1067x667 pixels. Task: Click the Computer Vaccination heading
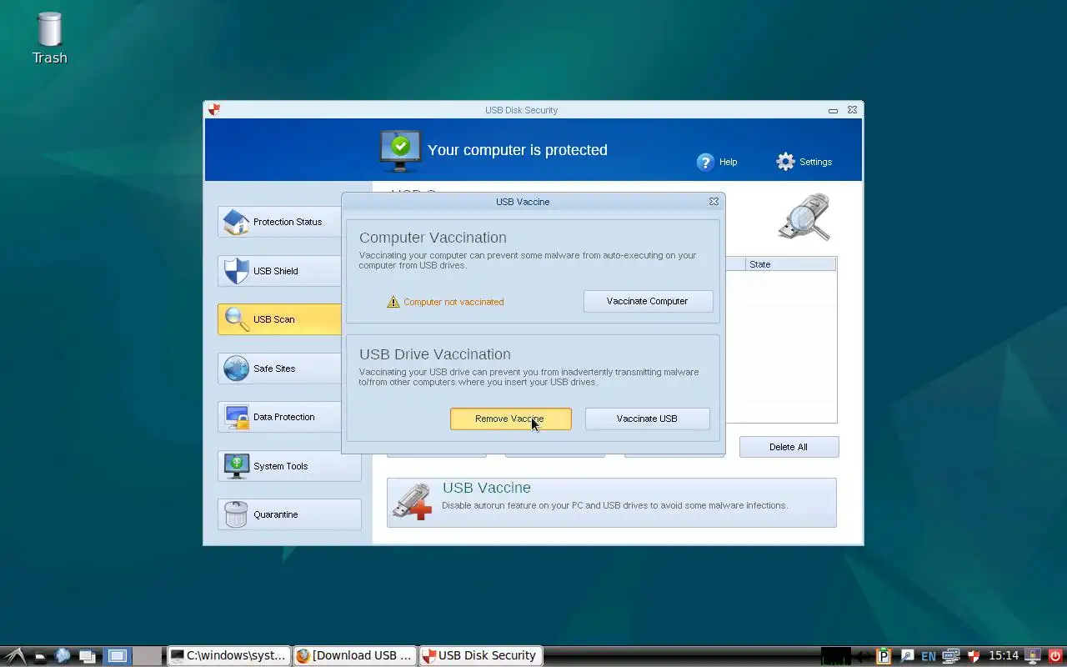coord(433,238)
